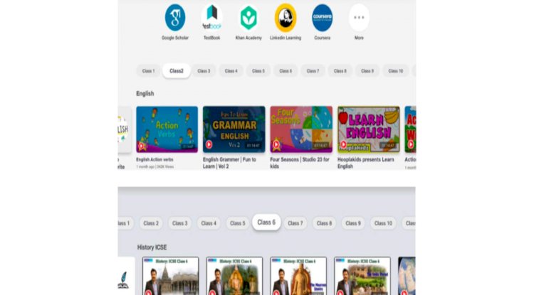
Task: Switch to Class 10 in upper row
Action: [395, 71]
